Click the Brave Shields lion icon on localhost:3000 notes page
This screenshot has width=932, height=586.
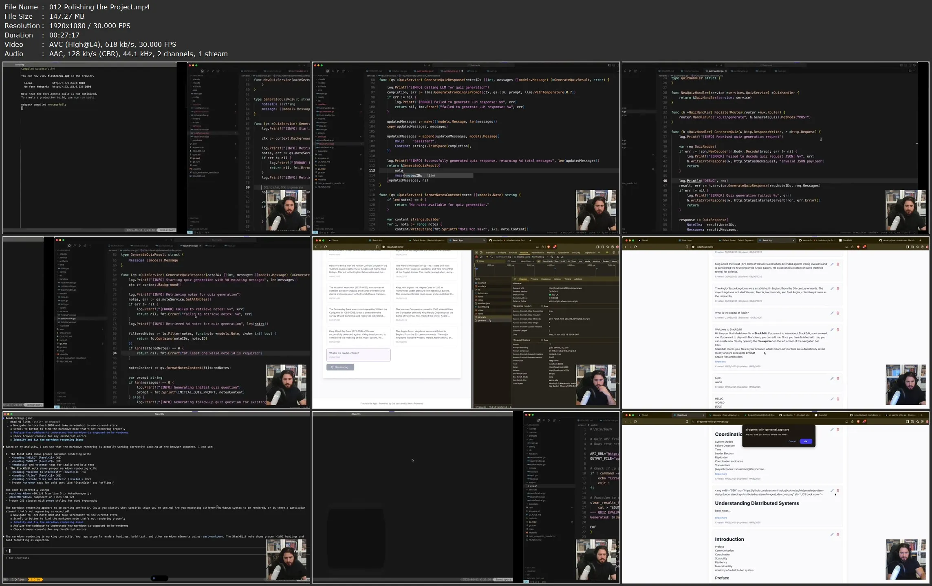click(858, 247)
